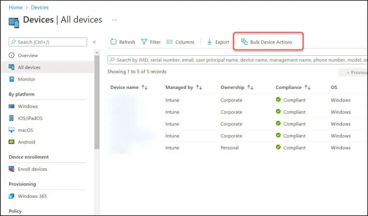Click the OS column header

coord(334,88)
